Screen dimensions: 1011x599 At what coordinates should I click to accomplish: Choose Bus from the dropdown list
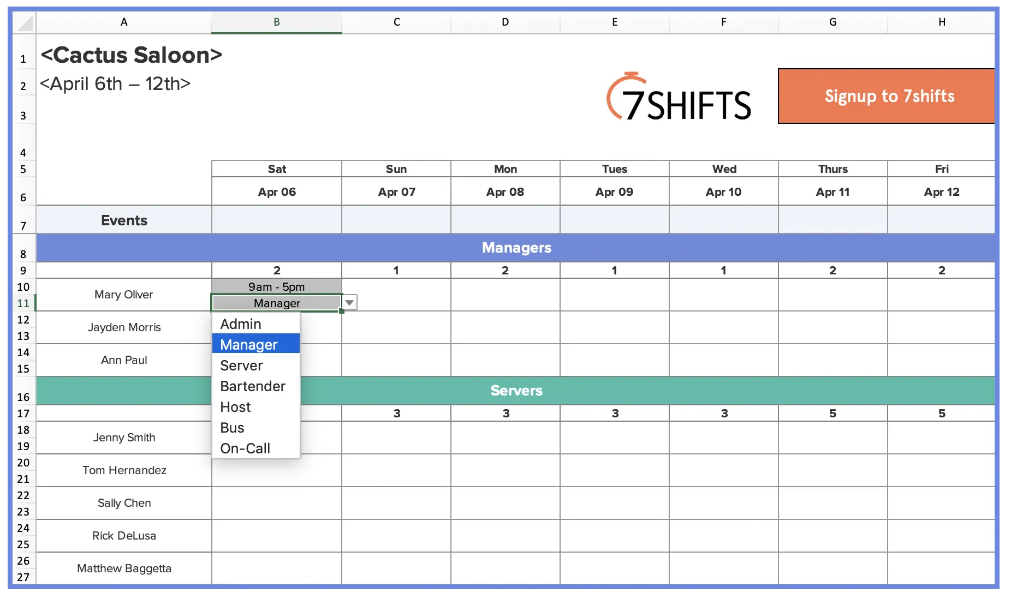click(232, 427)
